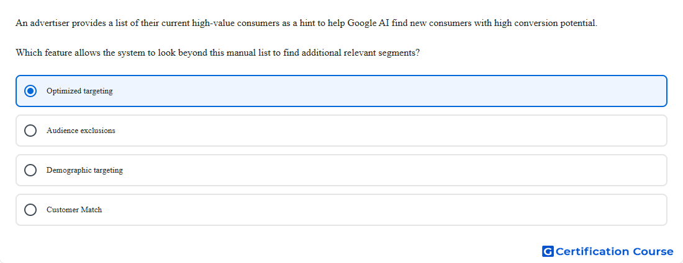Image resolution: width=683 pixels, height=263 pixels.
Task: Click the "Optimized targeting" answer label text
Action: click(x=79, y=91)
